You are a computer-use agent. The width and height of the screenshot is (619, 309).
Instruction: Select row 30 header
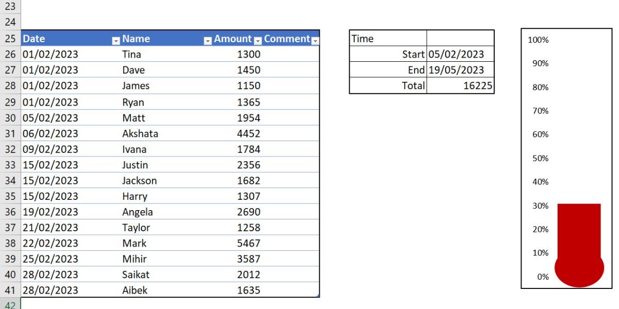[10, 117]
